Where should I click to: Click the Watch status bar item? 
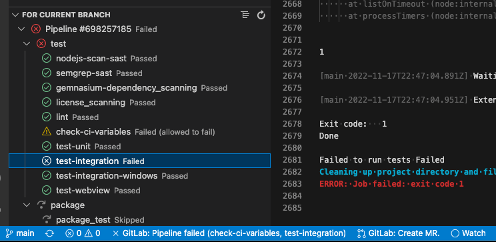tap(469, 234)
